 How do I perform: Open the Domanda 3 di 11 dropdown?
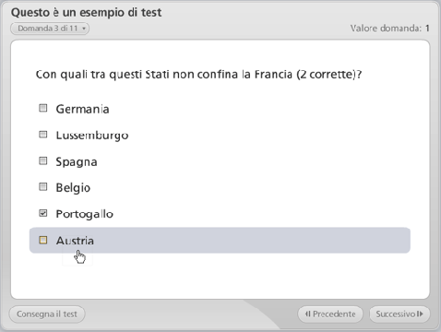click(x=50, y=29)
